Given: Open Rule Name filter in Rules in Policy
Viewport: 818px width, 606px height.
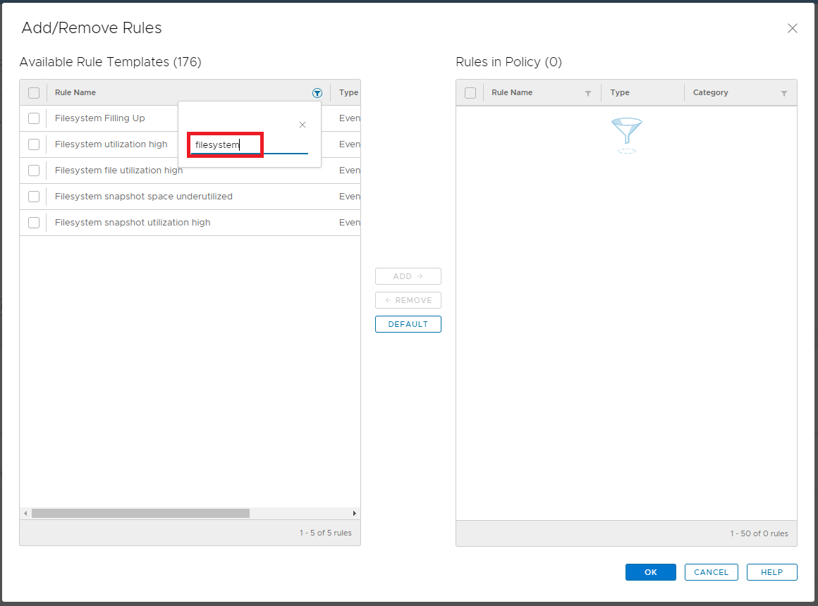Looking at the screenshot, I should [x=588, y=93].
